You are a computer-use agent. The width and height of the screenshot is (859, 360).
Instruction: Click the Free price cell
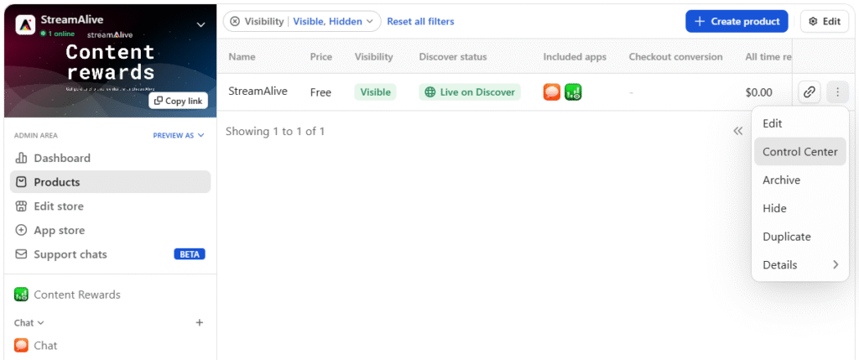tap(320, 92)
